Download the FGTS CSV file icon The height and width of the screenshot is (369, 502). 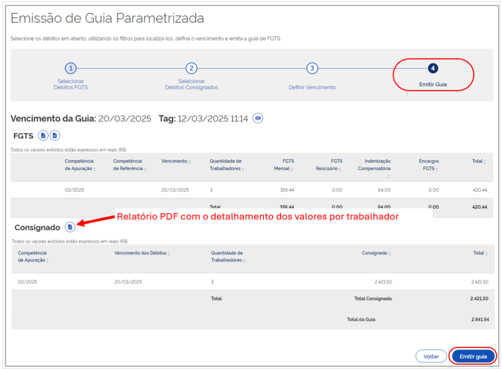[55, 135]
